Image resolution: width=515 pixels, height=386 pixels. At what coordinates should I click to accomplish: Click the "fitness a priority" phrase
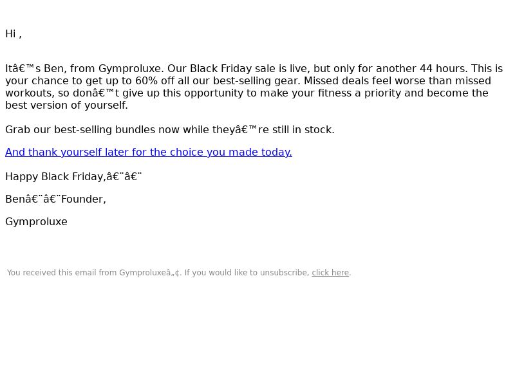pyautogui.click(x=360, y=93)
